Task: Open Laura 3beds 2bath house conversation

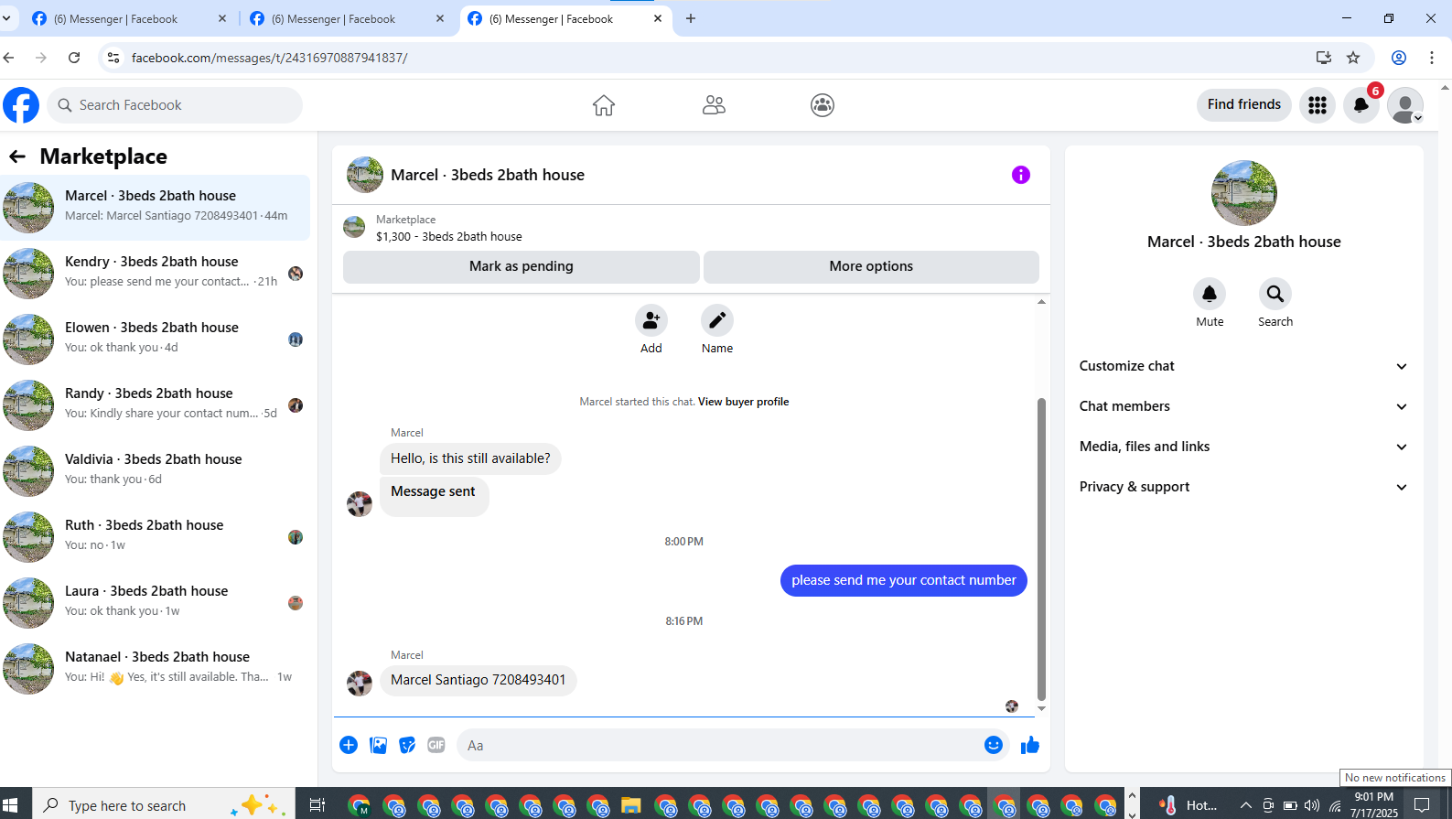Action: [156, 603]
